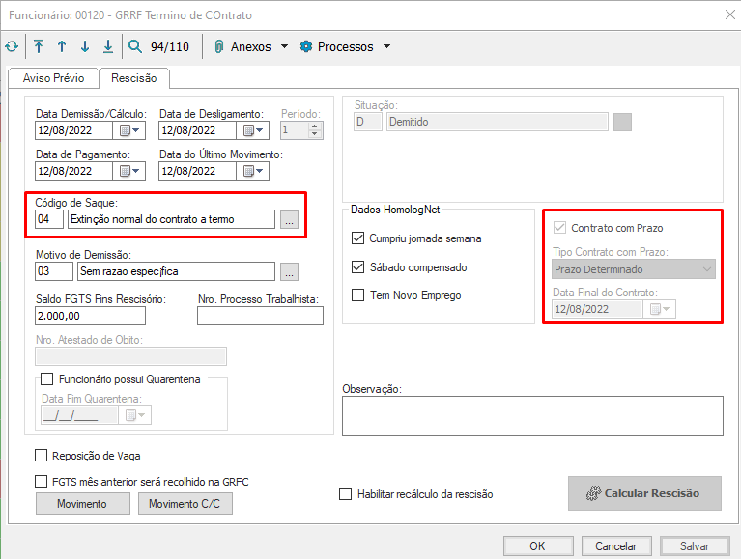
Task: Open calendar for Data do Último Movimento
Action: coord(253,171)
